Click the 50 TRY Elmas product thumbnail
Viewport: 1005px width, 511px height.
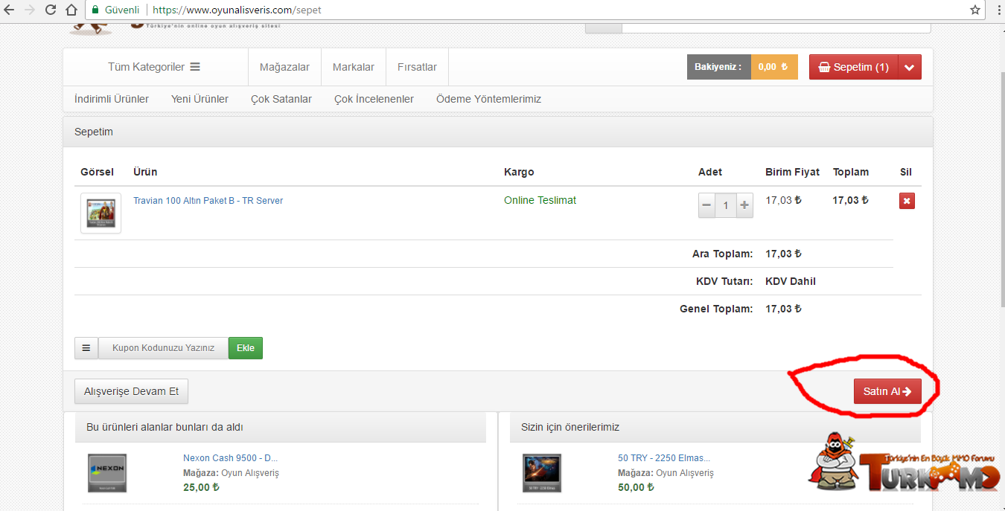542,473
